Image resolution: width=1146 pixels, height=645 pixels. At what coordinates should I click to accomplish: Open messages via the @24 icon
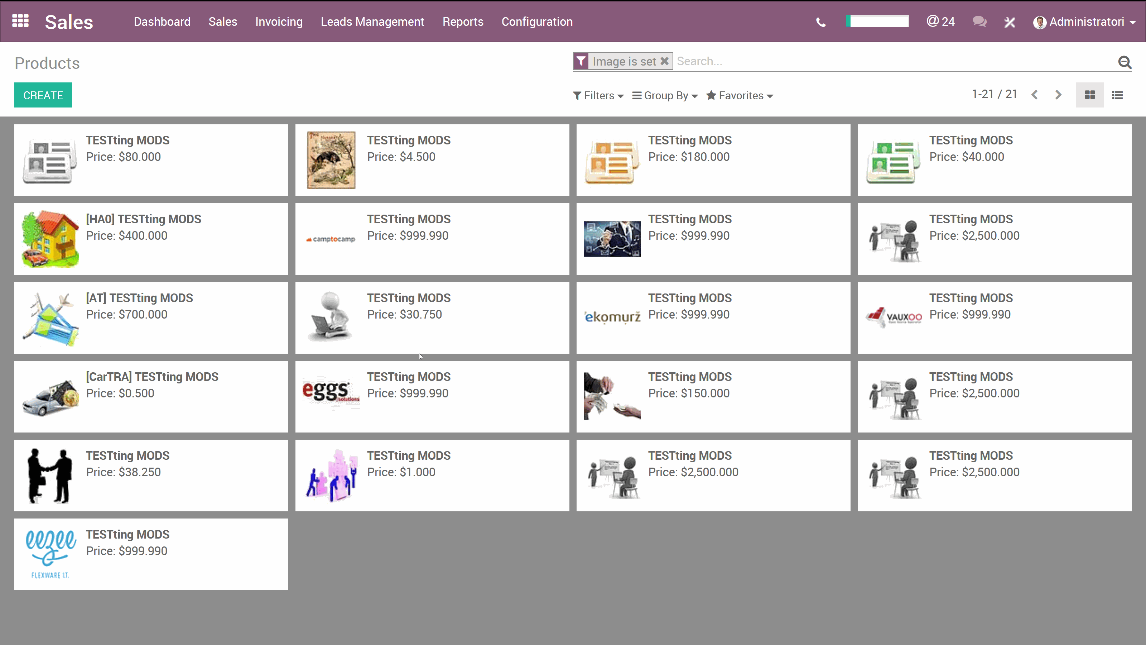click(x=940, y=21)
